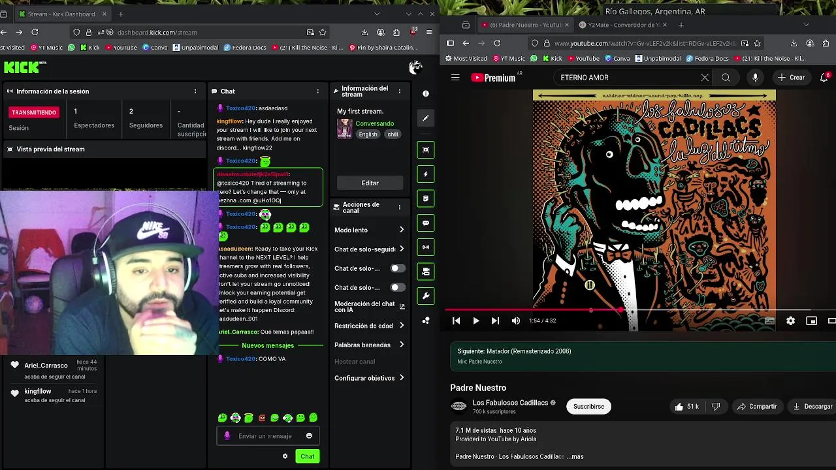836x470 pixels.
Task: Click the Editar stream info button
Action: 370,183
